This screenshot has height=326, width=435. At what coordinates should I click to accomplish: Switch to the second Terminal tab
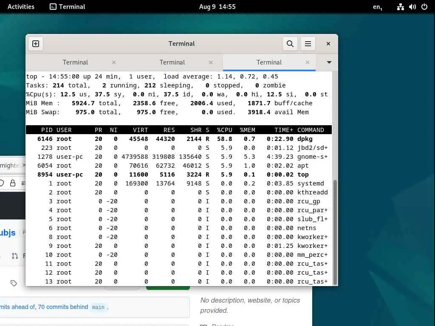[x=172, y=62]
